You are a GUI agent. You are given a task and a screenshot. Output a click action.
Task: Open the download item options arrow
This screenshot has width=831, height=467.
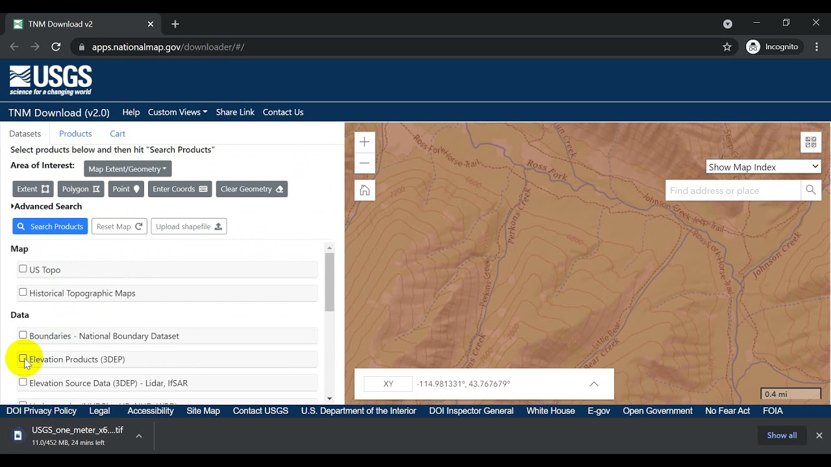pos(139,436)
